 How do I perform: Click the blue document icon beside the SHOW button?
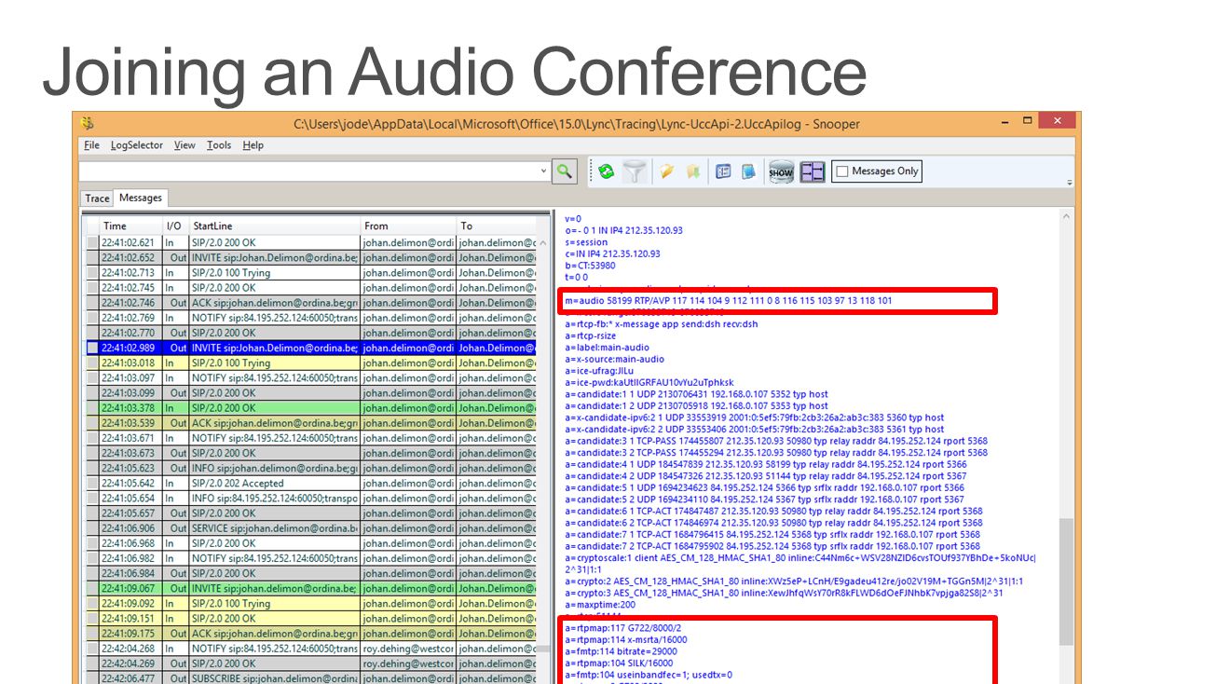click(748, 171)
